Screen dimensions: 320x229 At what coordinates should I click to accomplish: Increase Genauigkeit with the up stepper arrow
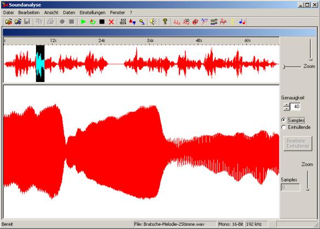(287, 105)
